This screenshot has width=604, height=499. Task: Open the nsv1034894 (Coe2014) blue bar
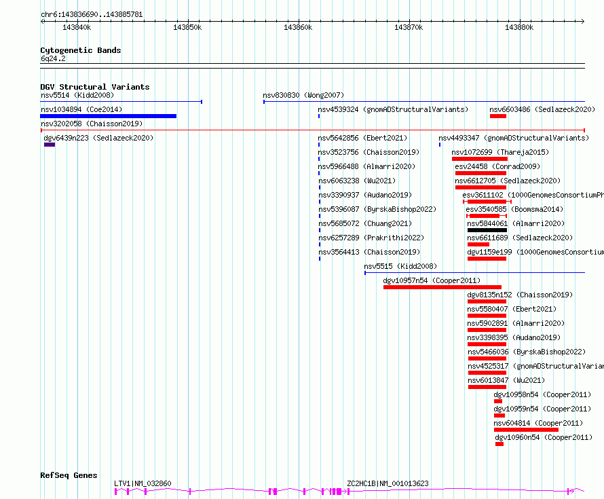coord(108,116)
